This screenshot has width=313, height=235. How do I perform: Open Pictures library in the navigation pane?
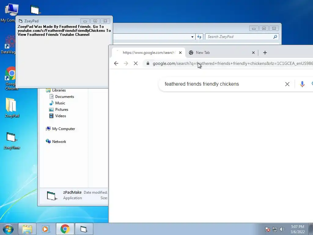pos(61,109)
